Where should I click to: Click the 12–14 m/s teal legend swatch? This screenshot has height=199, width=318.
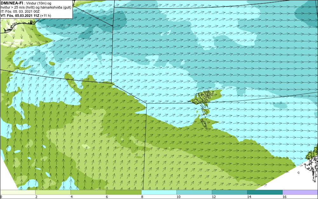[229, 192]
